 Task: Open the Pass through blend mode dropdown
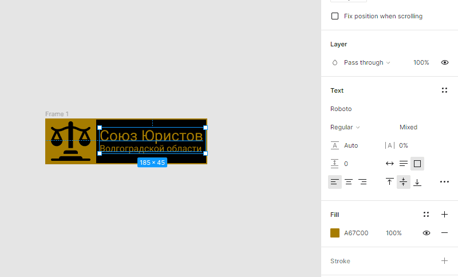(x=366, y=62)
